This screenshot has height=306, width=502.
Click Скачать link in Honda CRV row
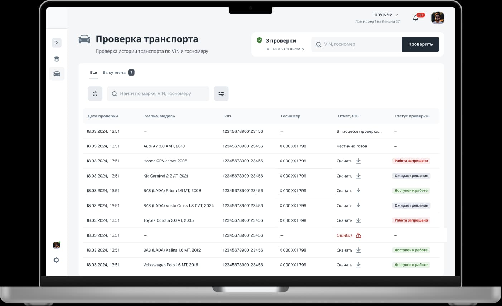[x=344, y=161]
